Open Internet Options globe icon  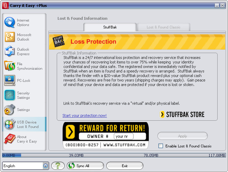[x=10, y=22]
